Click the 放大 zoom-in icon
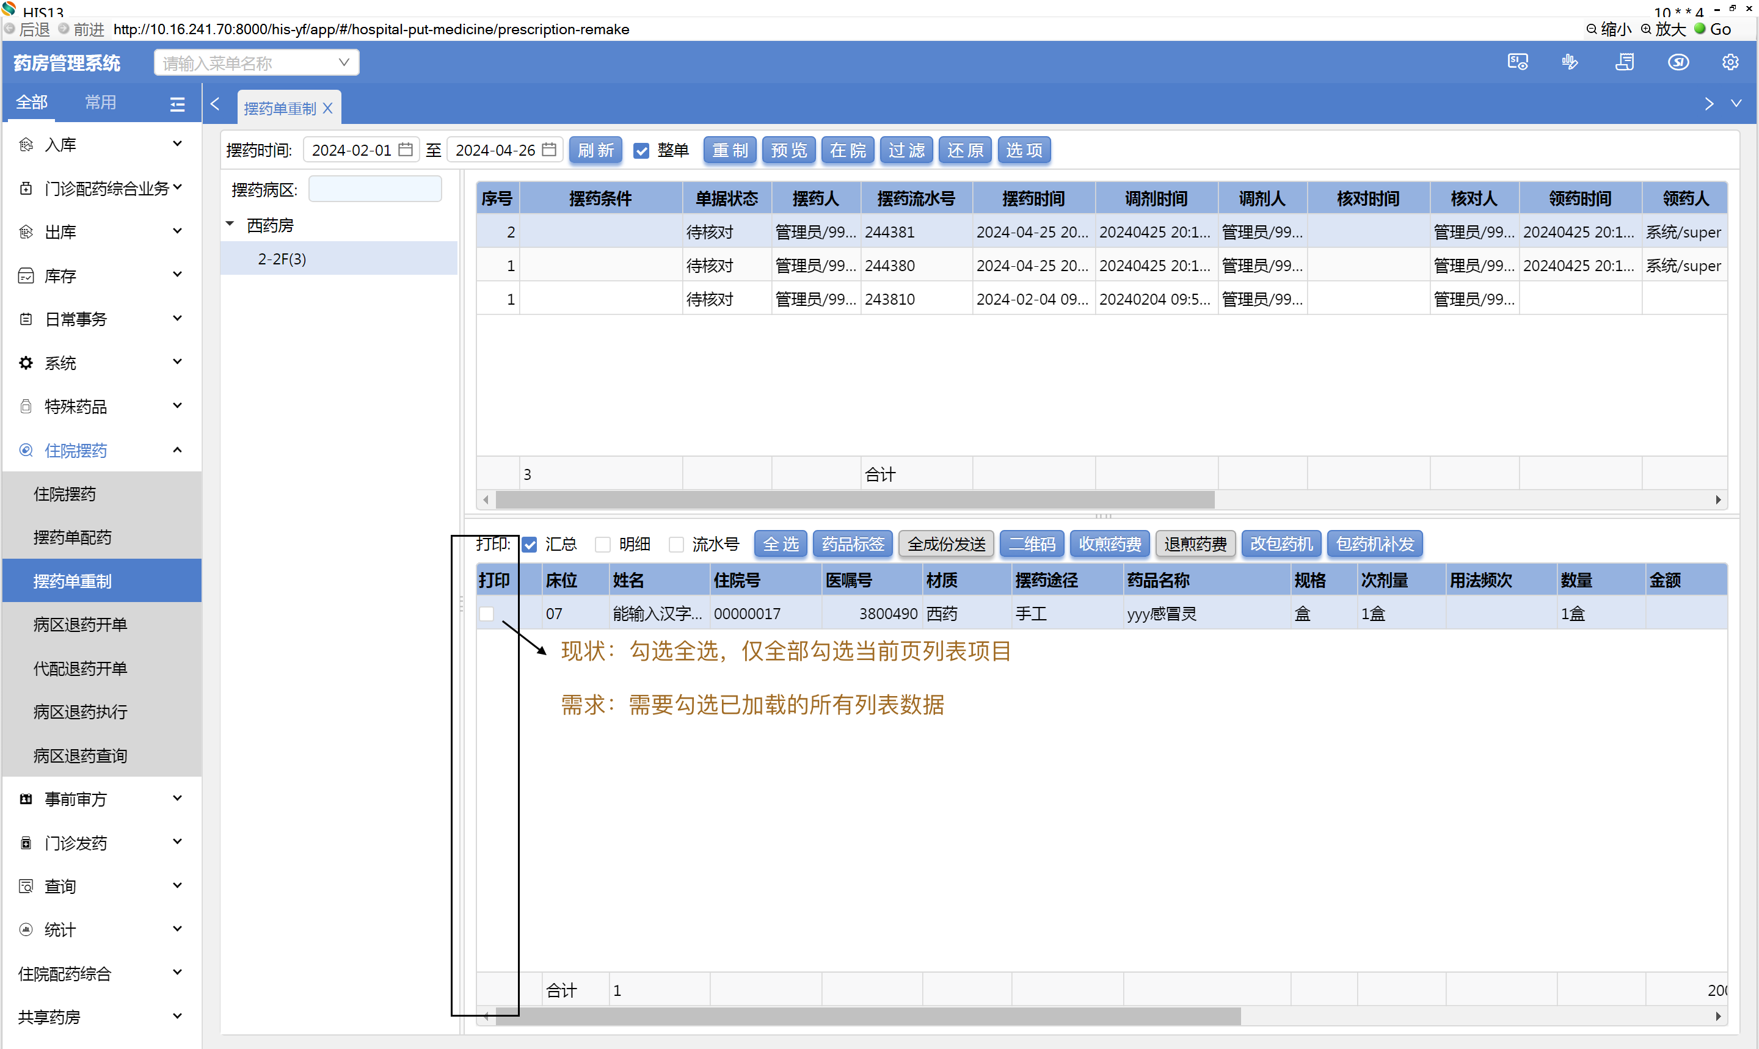The width and height of the screenshot is (1759, 1049). pyautogui.click(x=1646, y=29)
